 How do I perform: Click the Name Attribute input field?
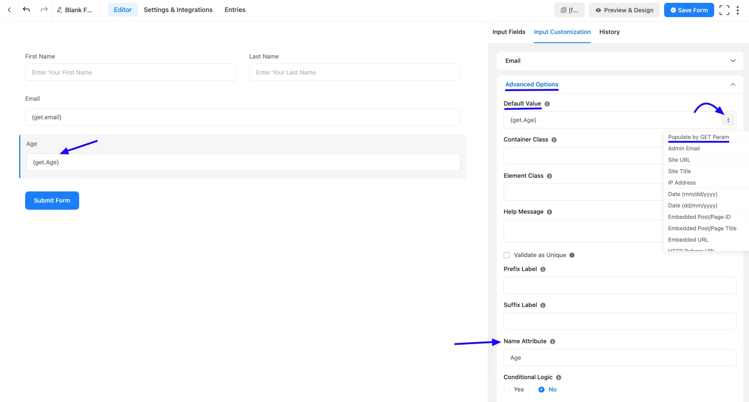point(620,358)
